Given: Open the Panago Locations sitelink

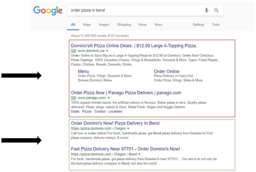Looking at the screenshot, I should click(115, 111).
